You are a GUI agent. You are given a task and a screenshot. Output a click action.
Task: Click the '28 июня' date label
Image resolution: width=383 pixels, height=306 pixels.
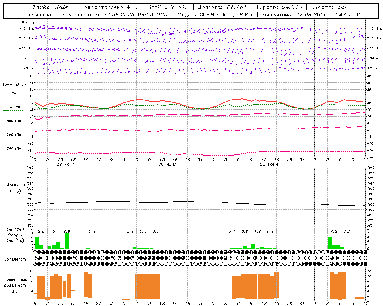(x=167, y=164)
